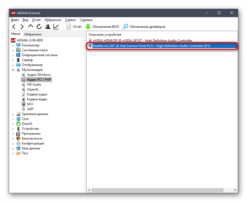247x202 pixels.
Task: Click the Программы software icon
Action: [x=18, y=134]
